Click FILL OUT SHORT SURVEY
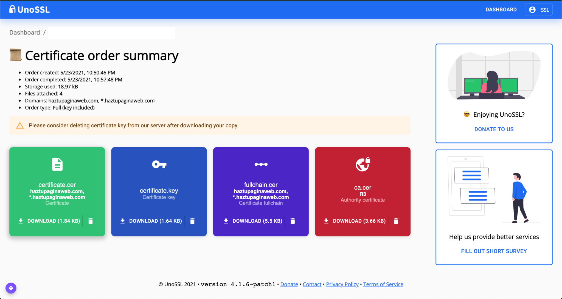The image size is (562, 299). tap(493, 251)
